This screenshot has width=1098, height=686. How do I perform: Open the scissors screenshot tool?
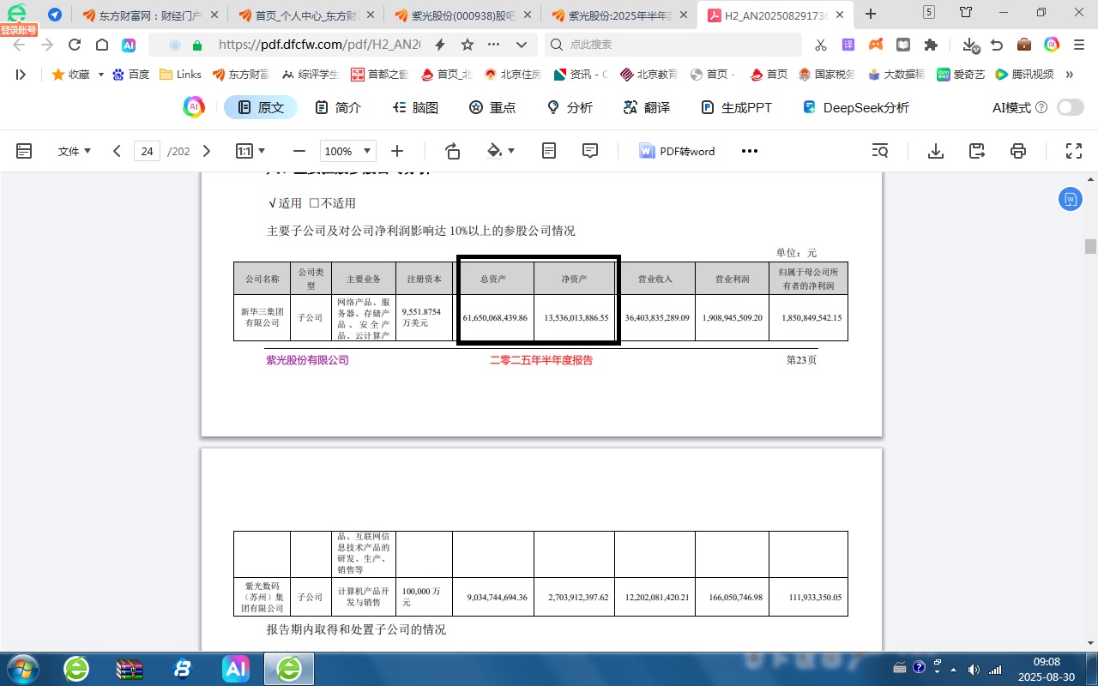(821, 45)
